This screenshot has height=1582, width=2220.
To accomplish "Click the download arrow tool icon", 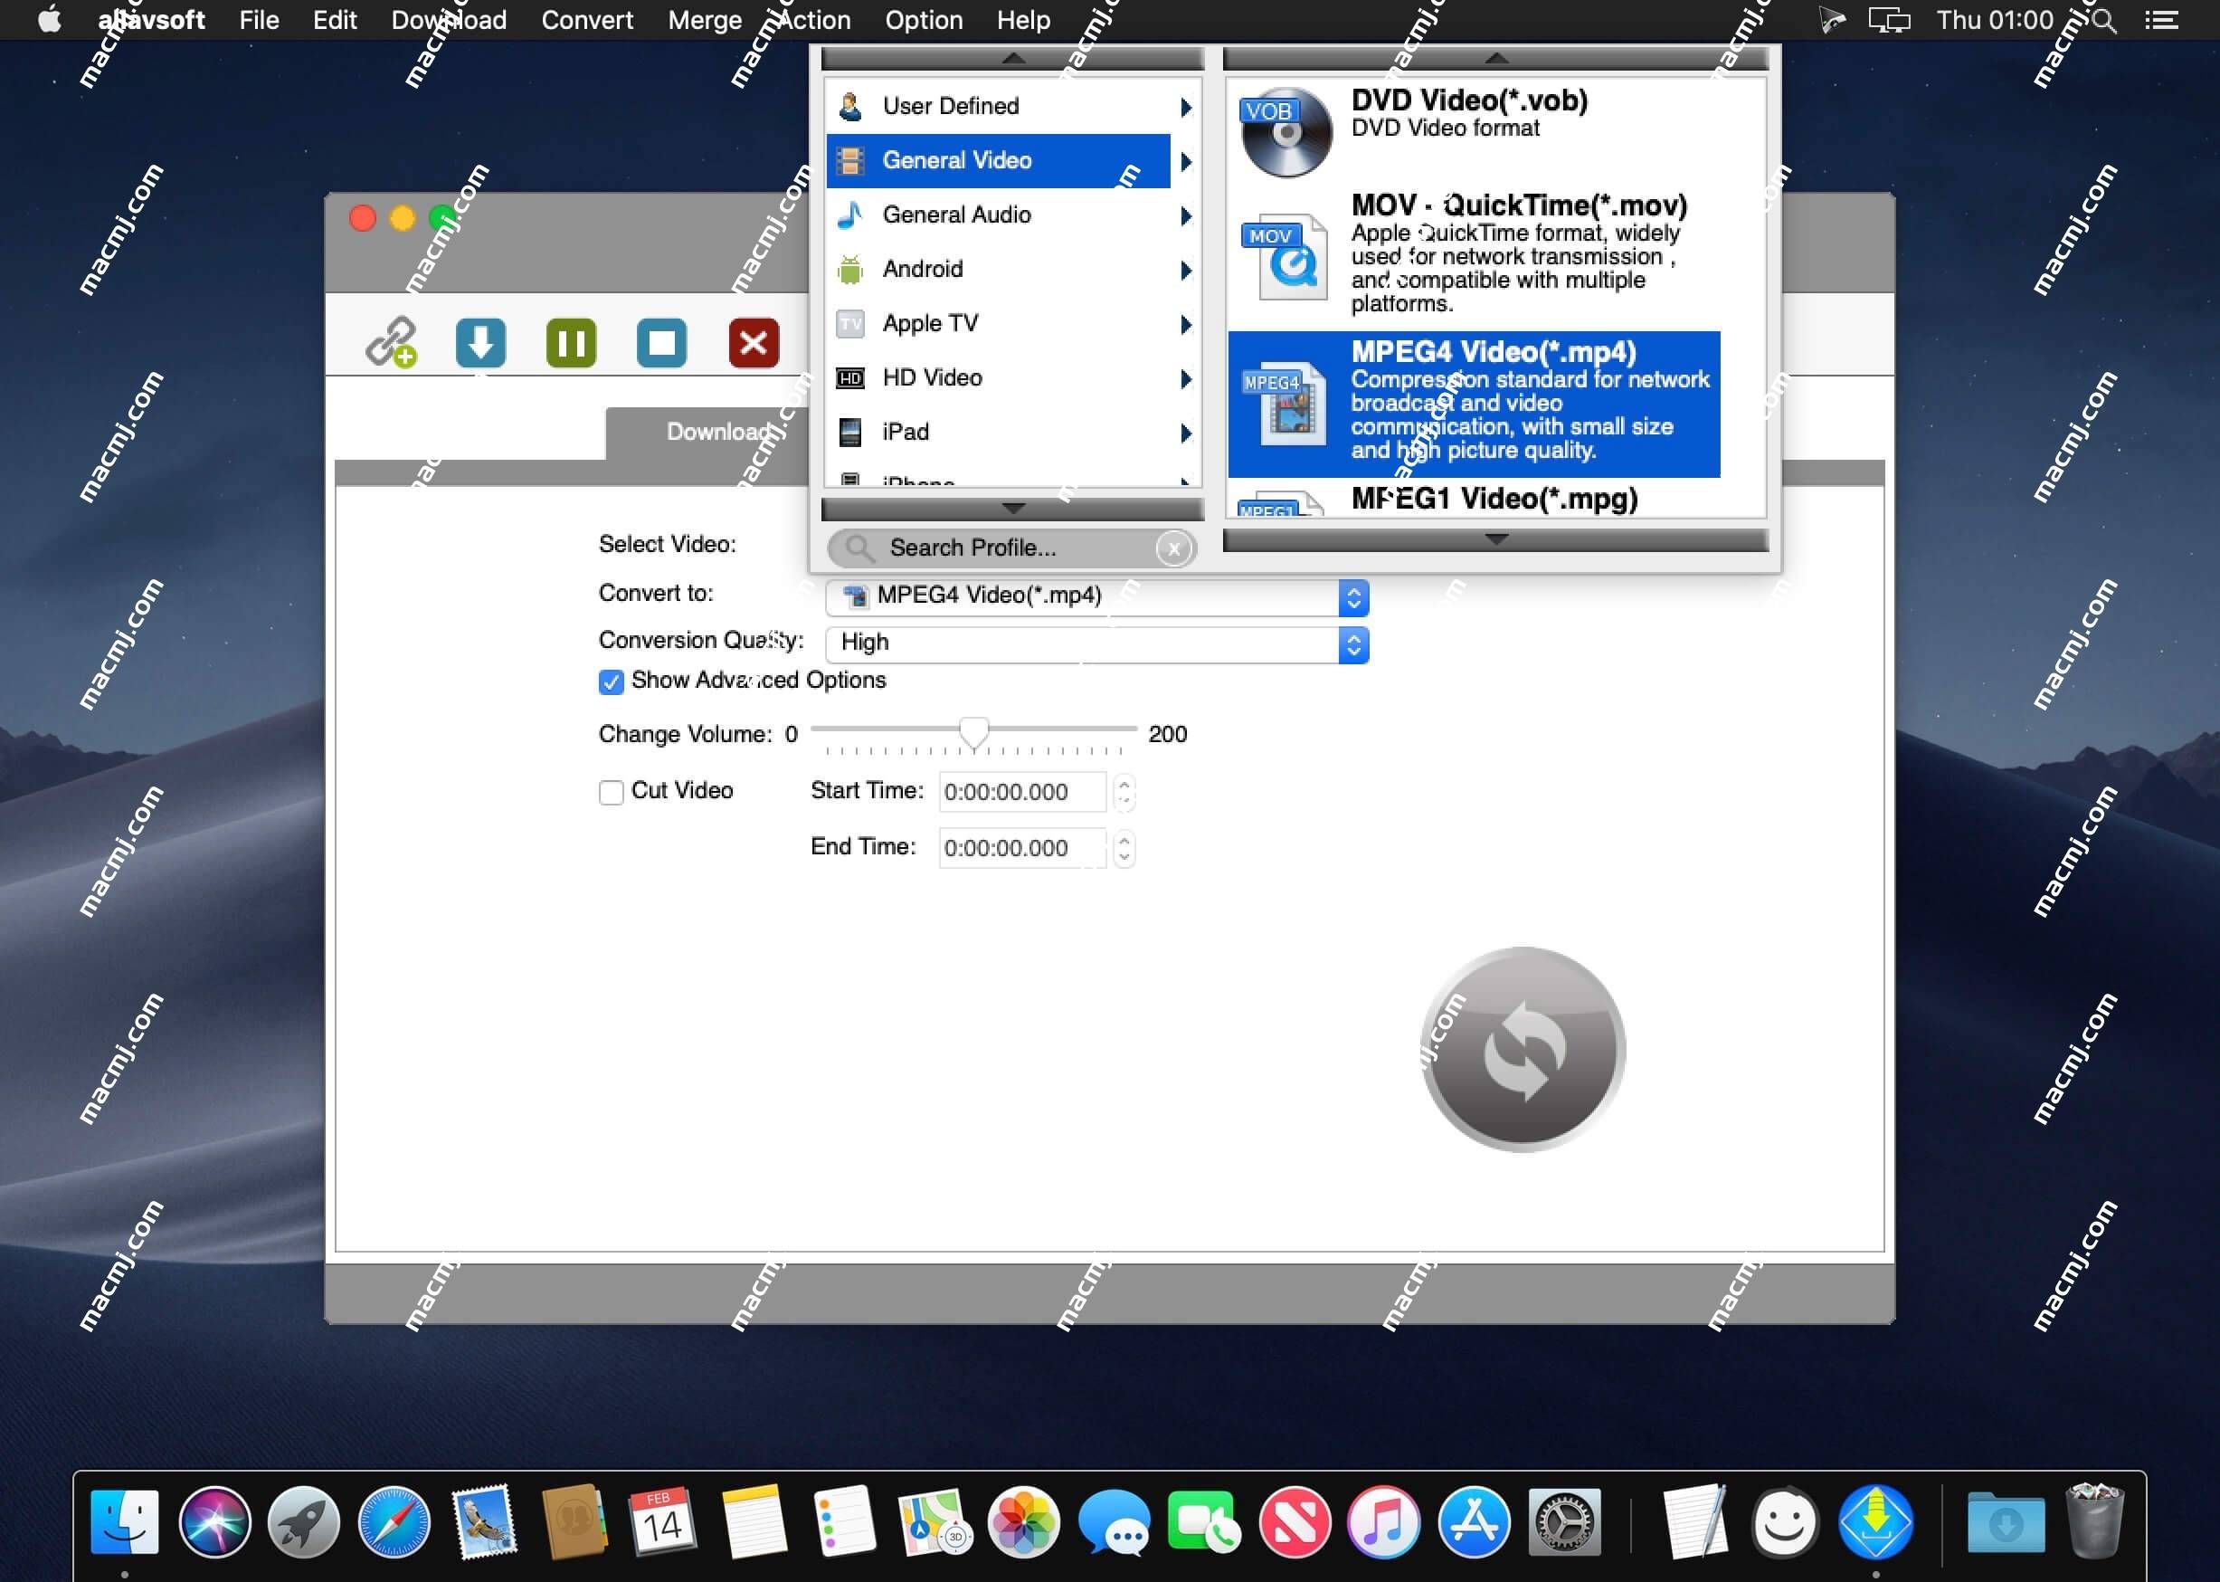I will 479,342.
